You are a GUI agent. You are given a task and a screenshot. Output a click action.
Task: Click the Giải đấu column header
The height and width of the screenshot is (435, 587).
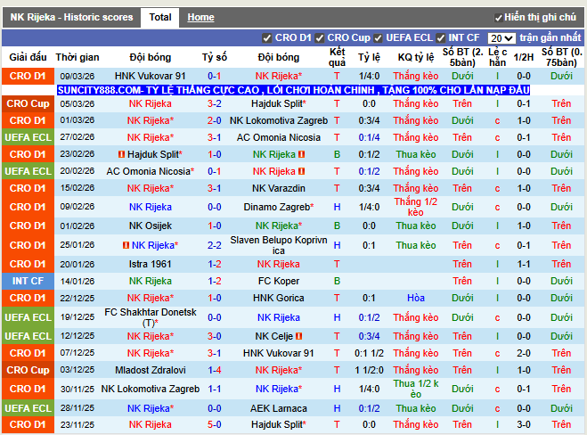[x=29, y=57]
